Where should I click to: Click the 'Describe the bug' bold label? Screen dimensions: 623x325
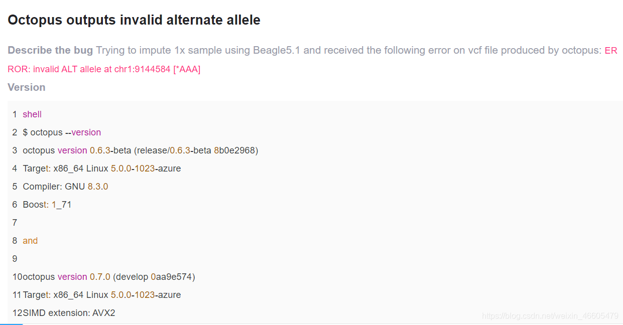coord(50,50)
